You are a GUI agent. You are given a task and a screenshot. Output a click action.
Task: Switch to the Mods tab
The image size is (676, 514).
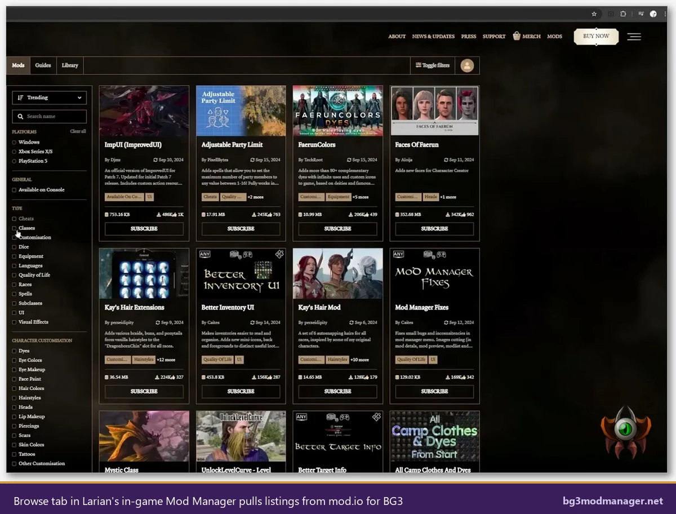click(x=18, y=65)
